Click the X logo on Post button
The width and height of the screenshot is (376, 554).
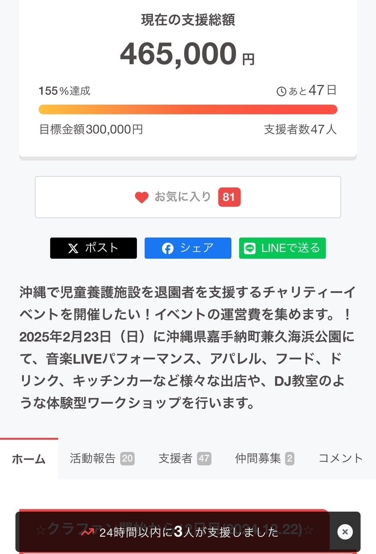coord(73,248)
